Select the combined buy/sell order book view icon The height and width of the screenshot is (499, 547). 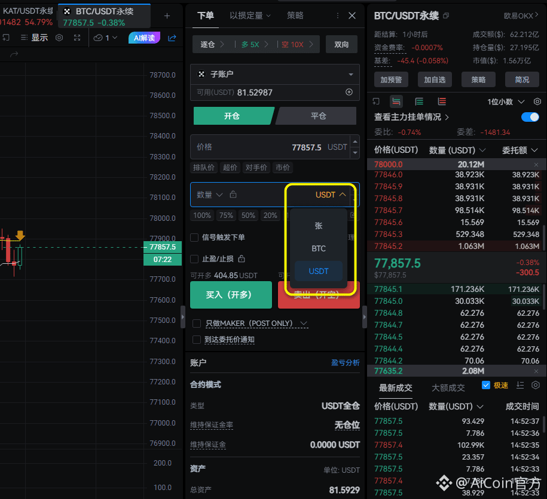(x=396, y=101)
